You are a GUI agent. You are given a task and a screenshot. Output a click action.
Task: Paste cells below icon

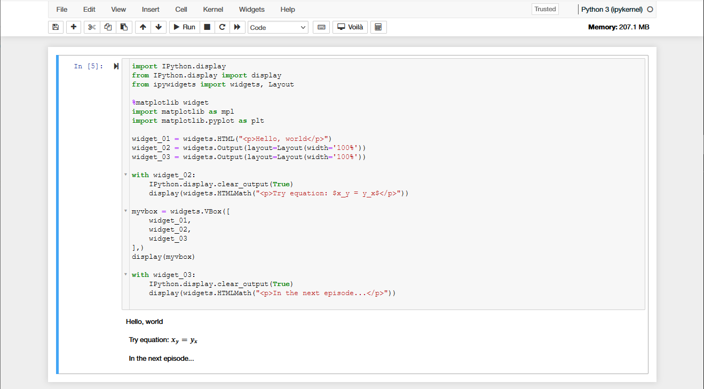(x=124, y=27)
